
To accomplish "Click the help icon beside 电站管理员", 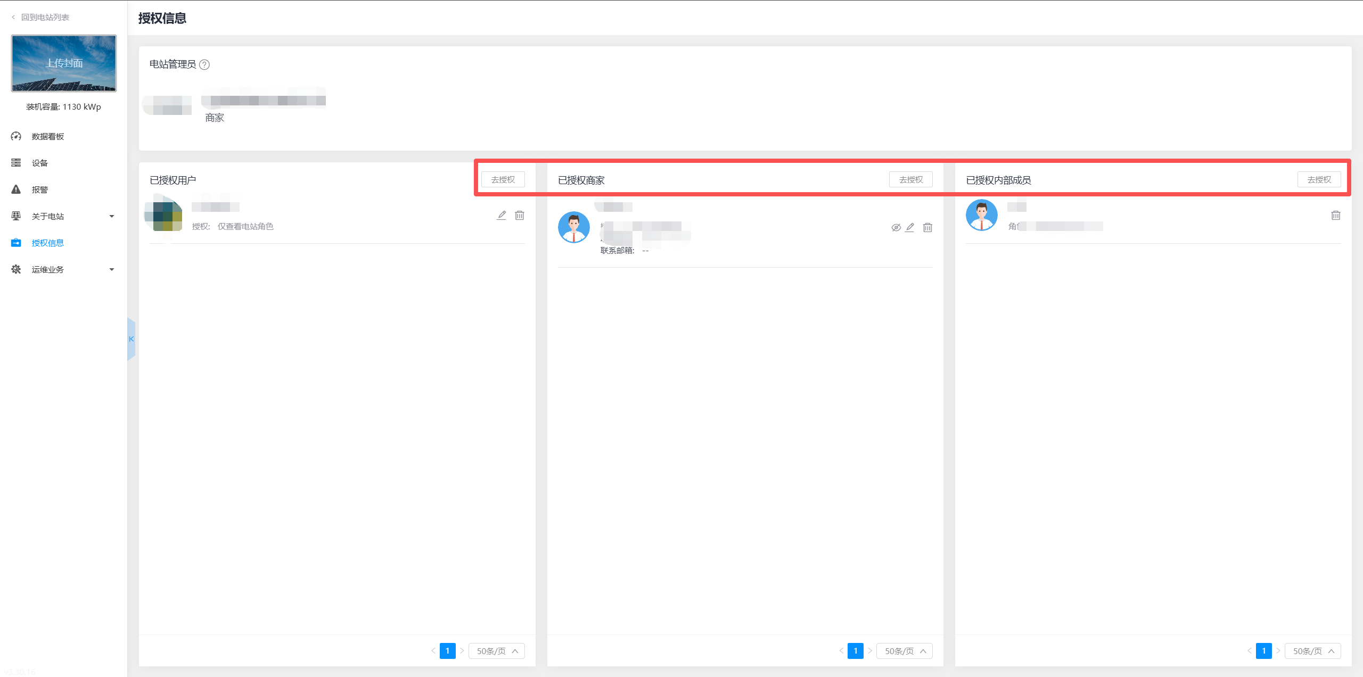I will (204, 64).
